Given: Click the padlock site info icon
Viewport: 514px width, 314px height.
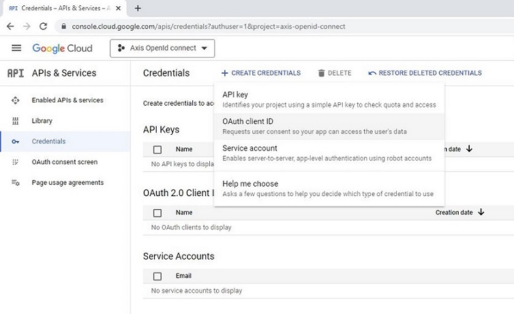Looking at the screenshot, I should tap(63, 27).
